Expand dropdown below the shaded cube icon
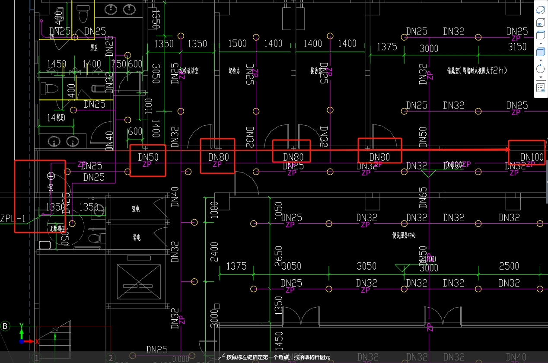 [x=541, y=60]
